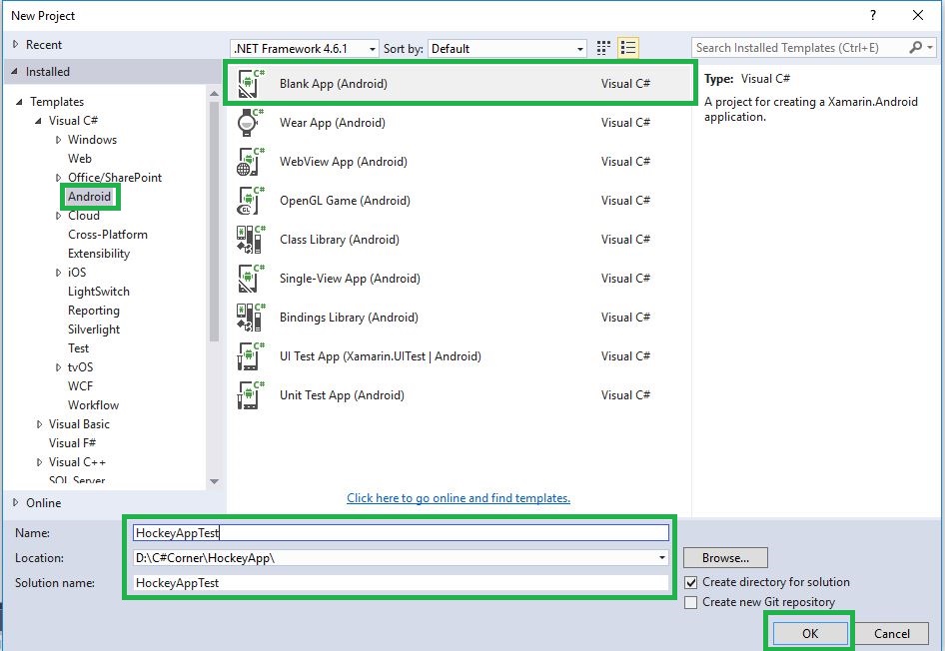This screenshot has height=651, width=945.
Task: Click OK to create the project
Action: 810,633
